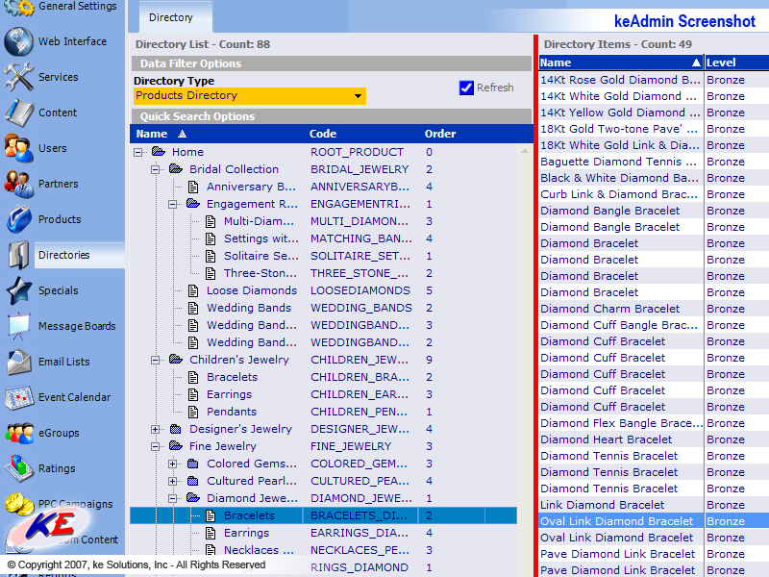This screenshot has height=577, width=769.
Task: Select Loose Diamonds in the tree
Action: pyautogui.click(x=251, y=290)
